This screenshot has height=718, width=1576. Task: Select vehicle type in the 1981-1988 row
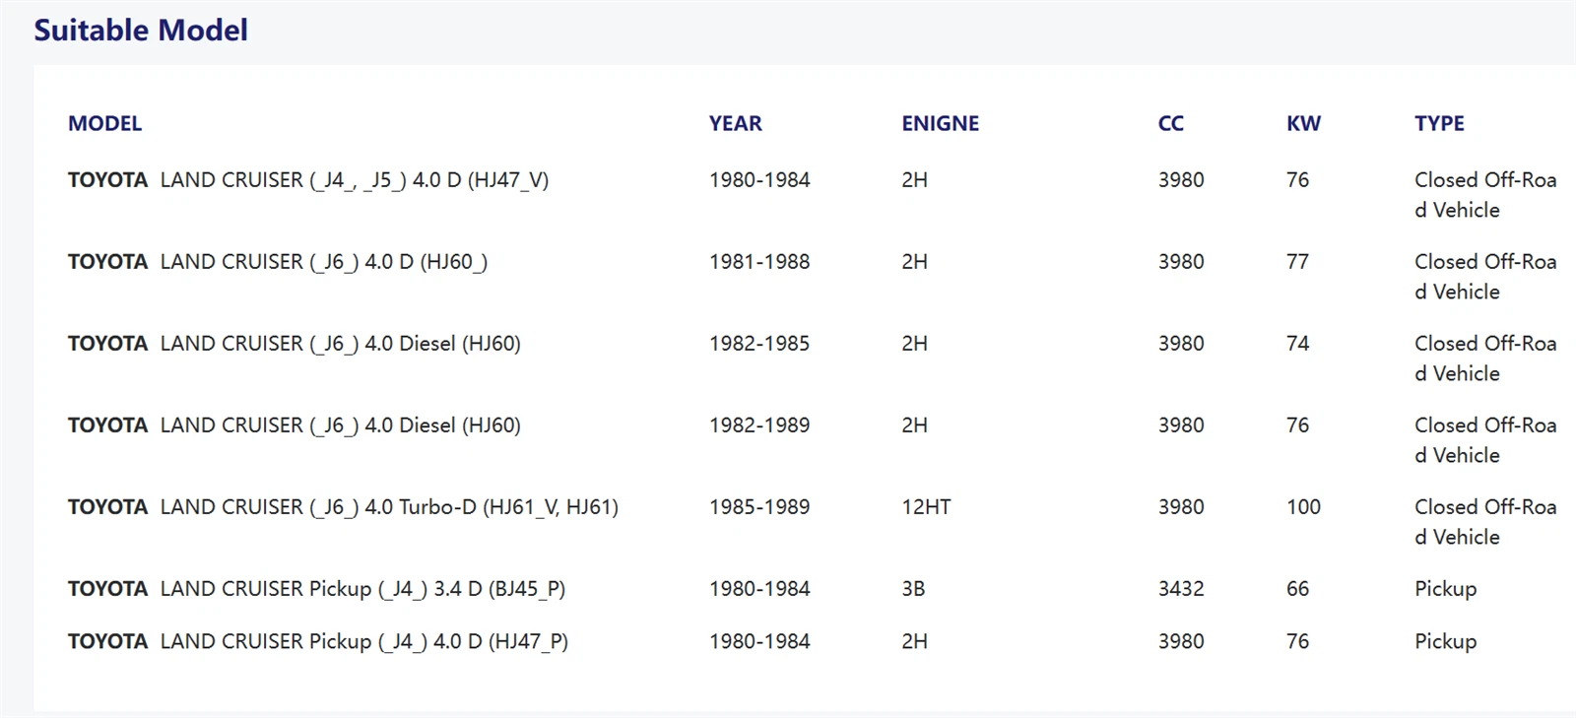1485,277
